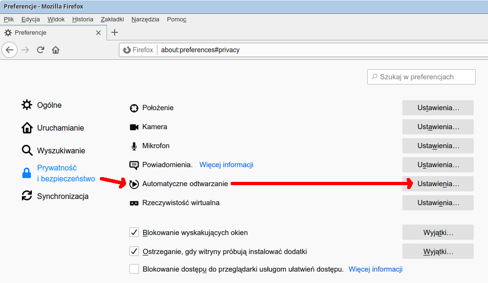Open Wyjątki for popup blocking
488x283 pixels.
(x=438, y=232)
